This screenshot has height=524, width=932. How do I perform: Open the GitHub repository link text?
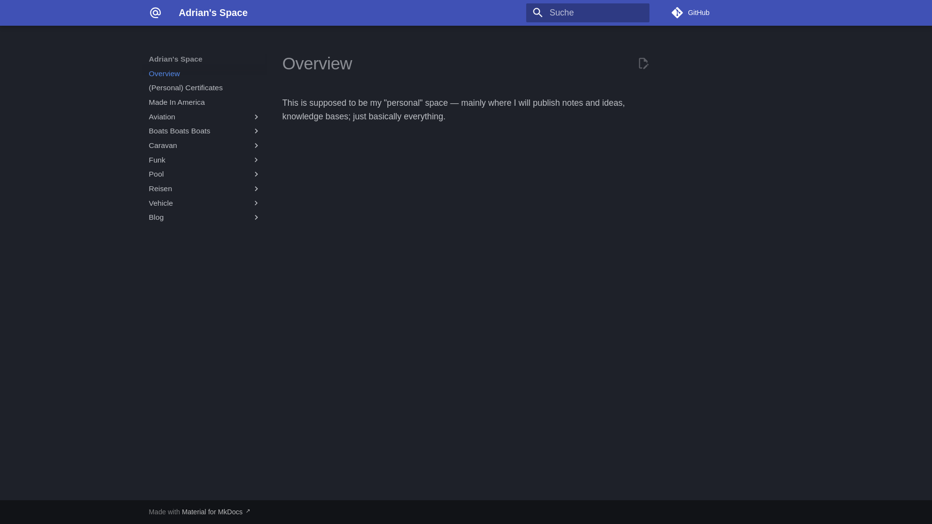(699, 13)
